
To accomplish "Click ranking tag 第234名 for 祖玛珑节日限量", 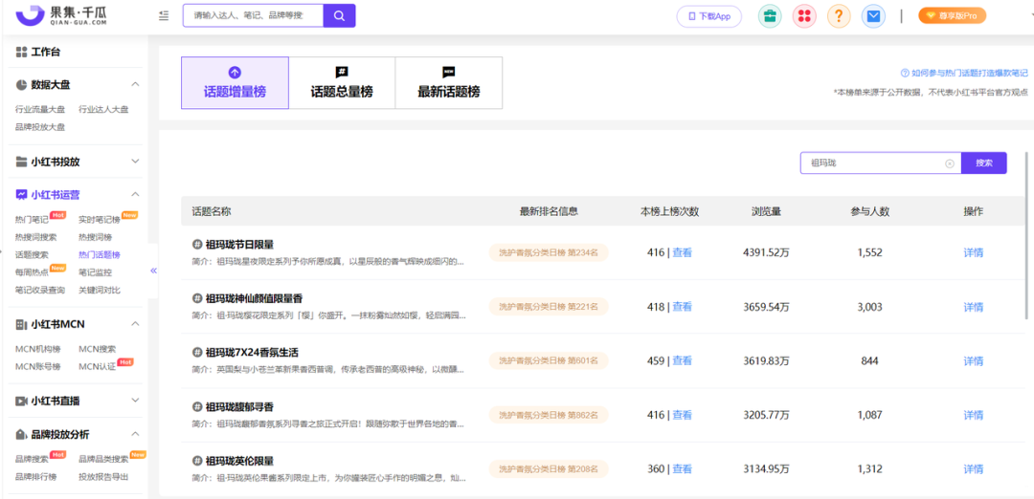I will [548, 252].
